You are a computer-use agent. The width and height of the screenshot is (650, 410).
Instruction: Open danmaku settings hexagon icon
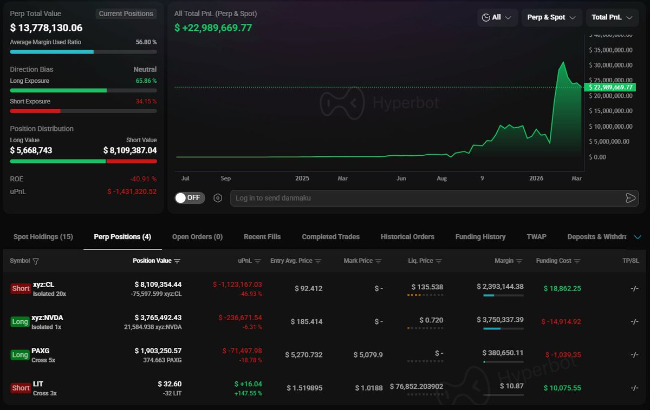coord(218,198)
